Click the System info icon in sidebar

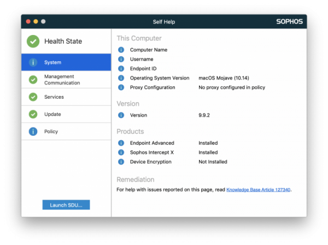point(33,62)
